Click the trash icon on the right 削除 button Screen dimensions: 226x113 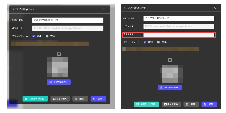pos(187,104)
